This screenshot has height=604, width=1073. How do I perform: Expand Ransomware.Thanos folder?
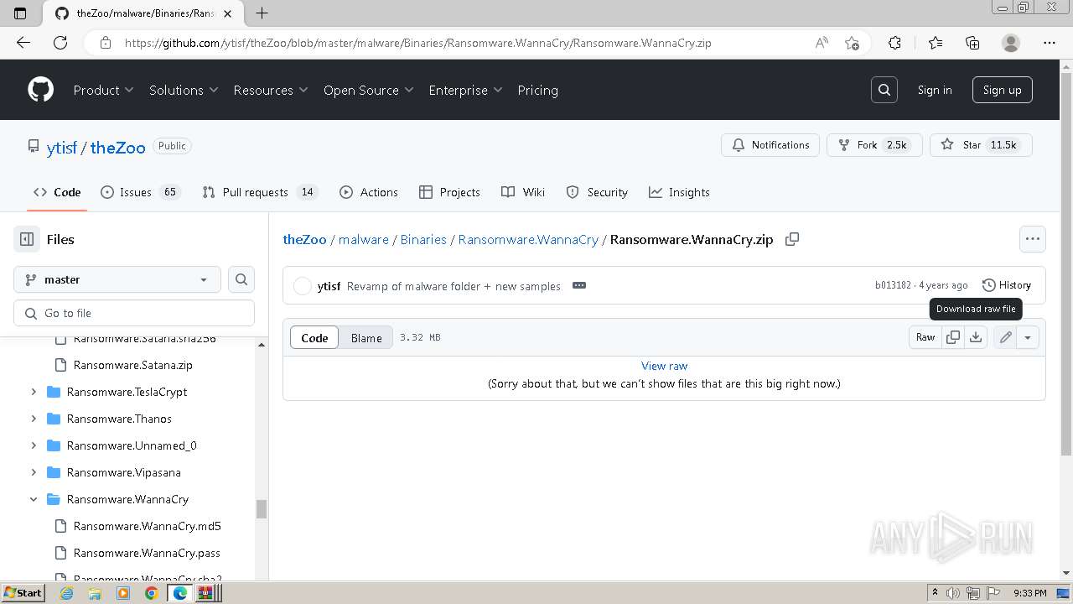pyautogui.click(x=34, y=419)
